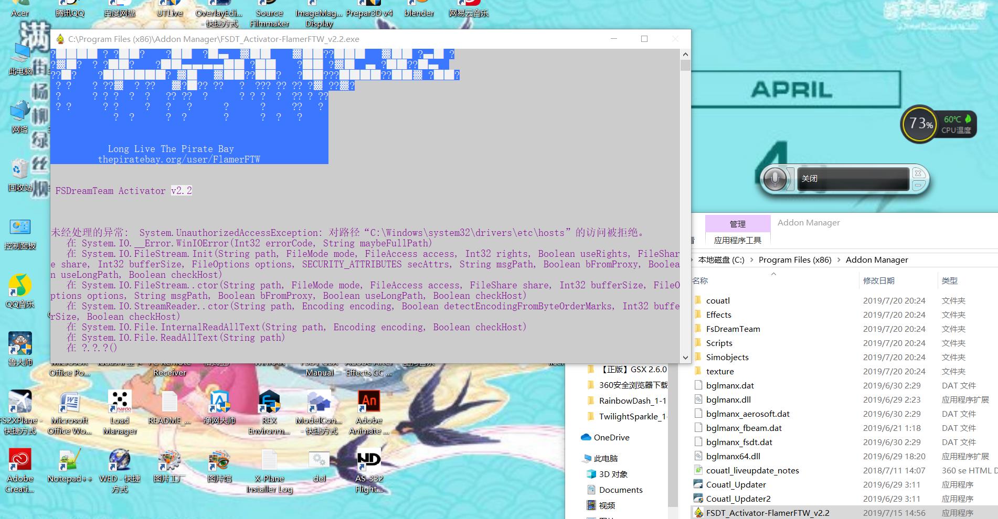The image size is (998, 519).
Task: Open OneDrive in navigation pane
Action: click(611, 437)
